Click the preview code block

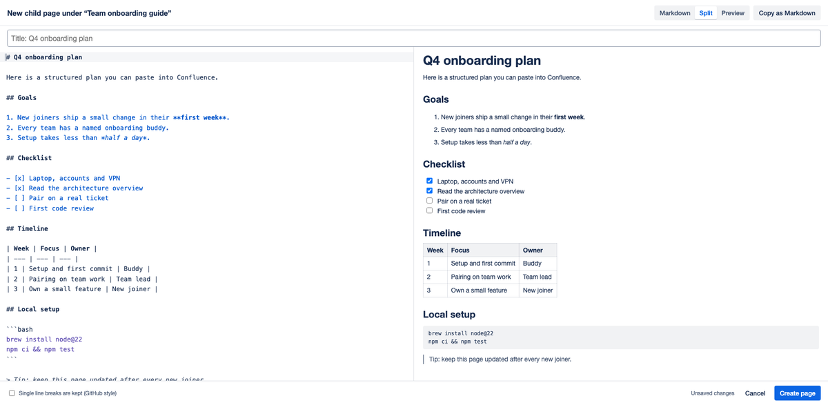621,337
